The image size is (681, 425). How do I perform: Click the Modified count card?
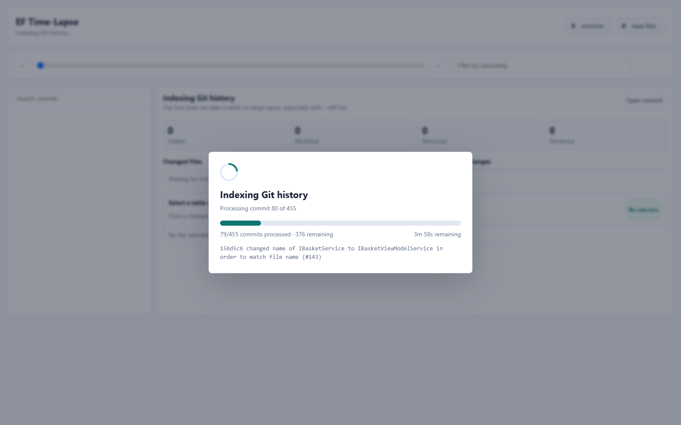point(352,135)
